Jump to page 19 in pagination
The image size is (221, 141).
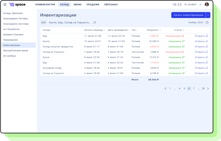tap(203, 89)
